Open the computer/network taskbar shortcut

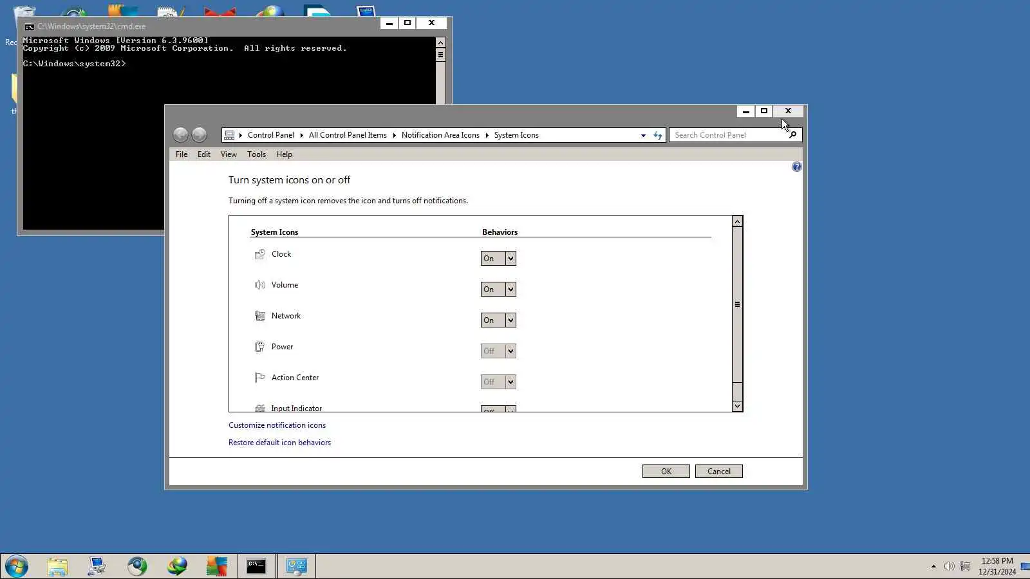tap(97, 566)
